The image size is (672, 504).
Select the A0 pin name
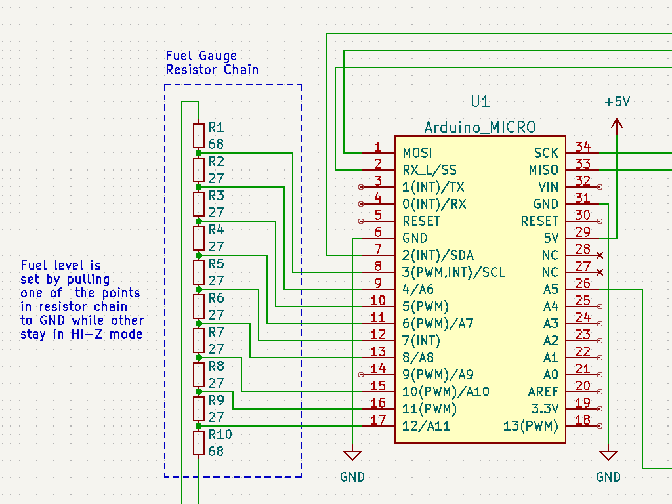click(x=551, y=375)
